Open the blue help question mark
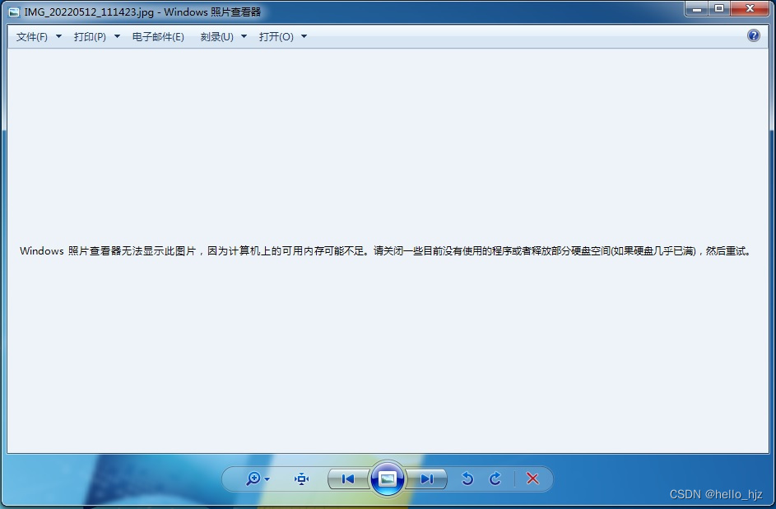This screenshot has height=509, width=776. [754, 35]
